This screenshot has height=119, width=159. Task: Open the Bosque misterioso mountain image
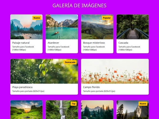click(x=97, y=27)
